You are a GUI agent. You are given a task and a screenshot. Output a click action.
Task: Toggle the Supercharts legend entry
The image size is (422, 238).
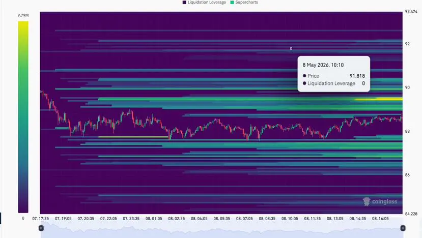pyautogui.click(x=244, y=2)
